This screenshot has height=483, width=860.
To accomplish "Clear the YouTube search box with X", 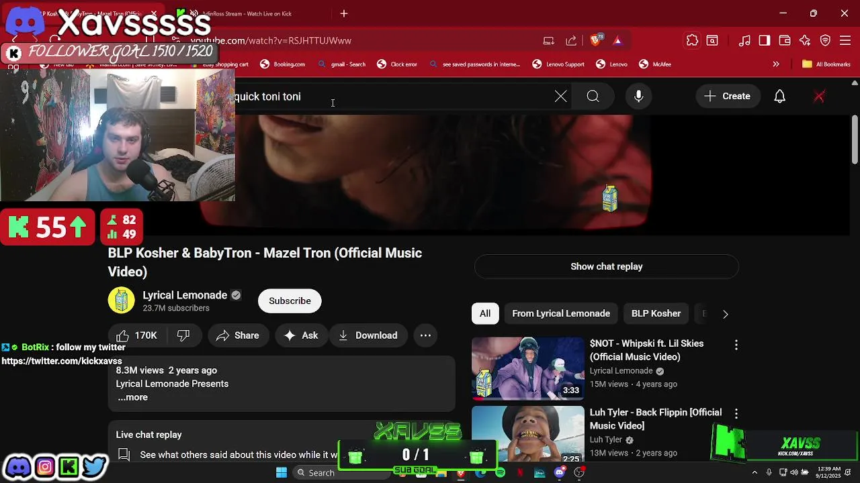I will (561, 97).
